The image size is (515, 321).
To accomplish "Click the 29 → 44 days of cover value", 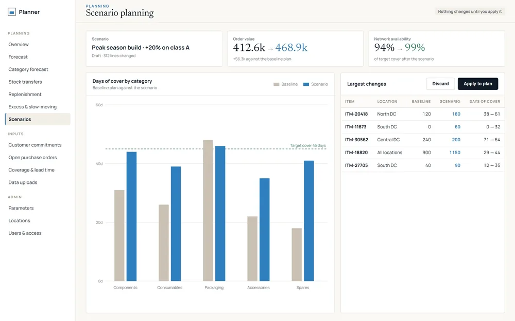I will point(492,153).
